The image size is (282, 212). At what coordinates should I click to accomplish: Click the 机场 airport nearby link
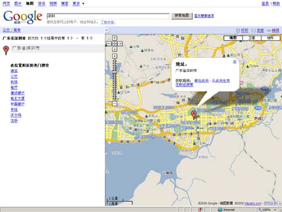14,82
